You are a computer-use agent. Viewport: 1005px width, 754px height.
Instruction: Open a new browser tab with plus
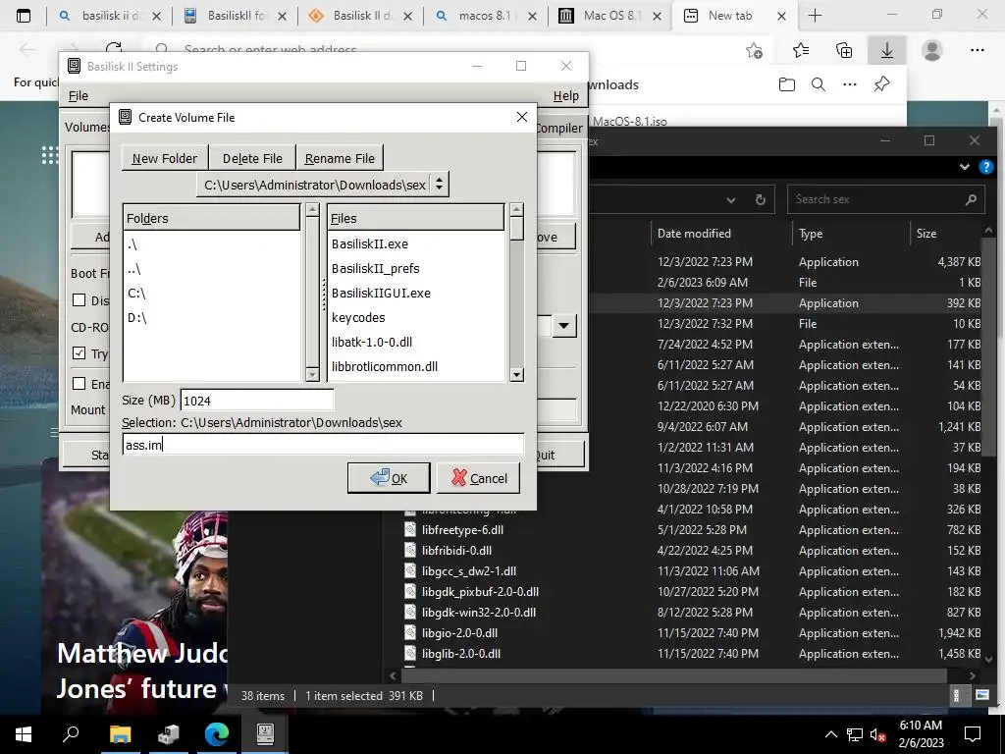[815, 16]
